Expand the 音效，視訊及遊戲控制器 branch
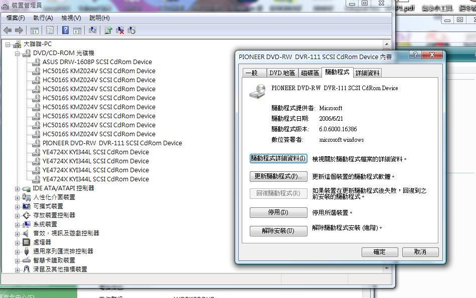 (17, 234)
